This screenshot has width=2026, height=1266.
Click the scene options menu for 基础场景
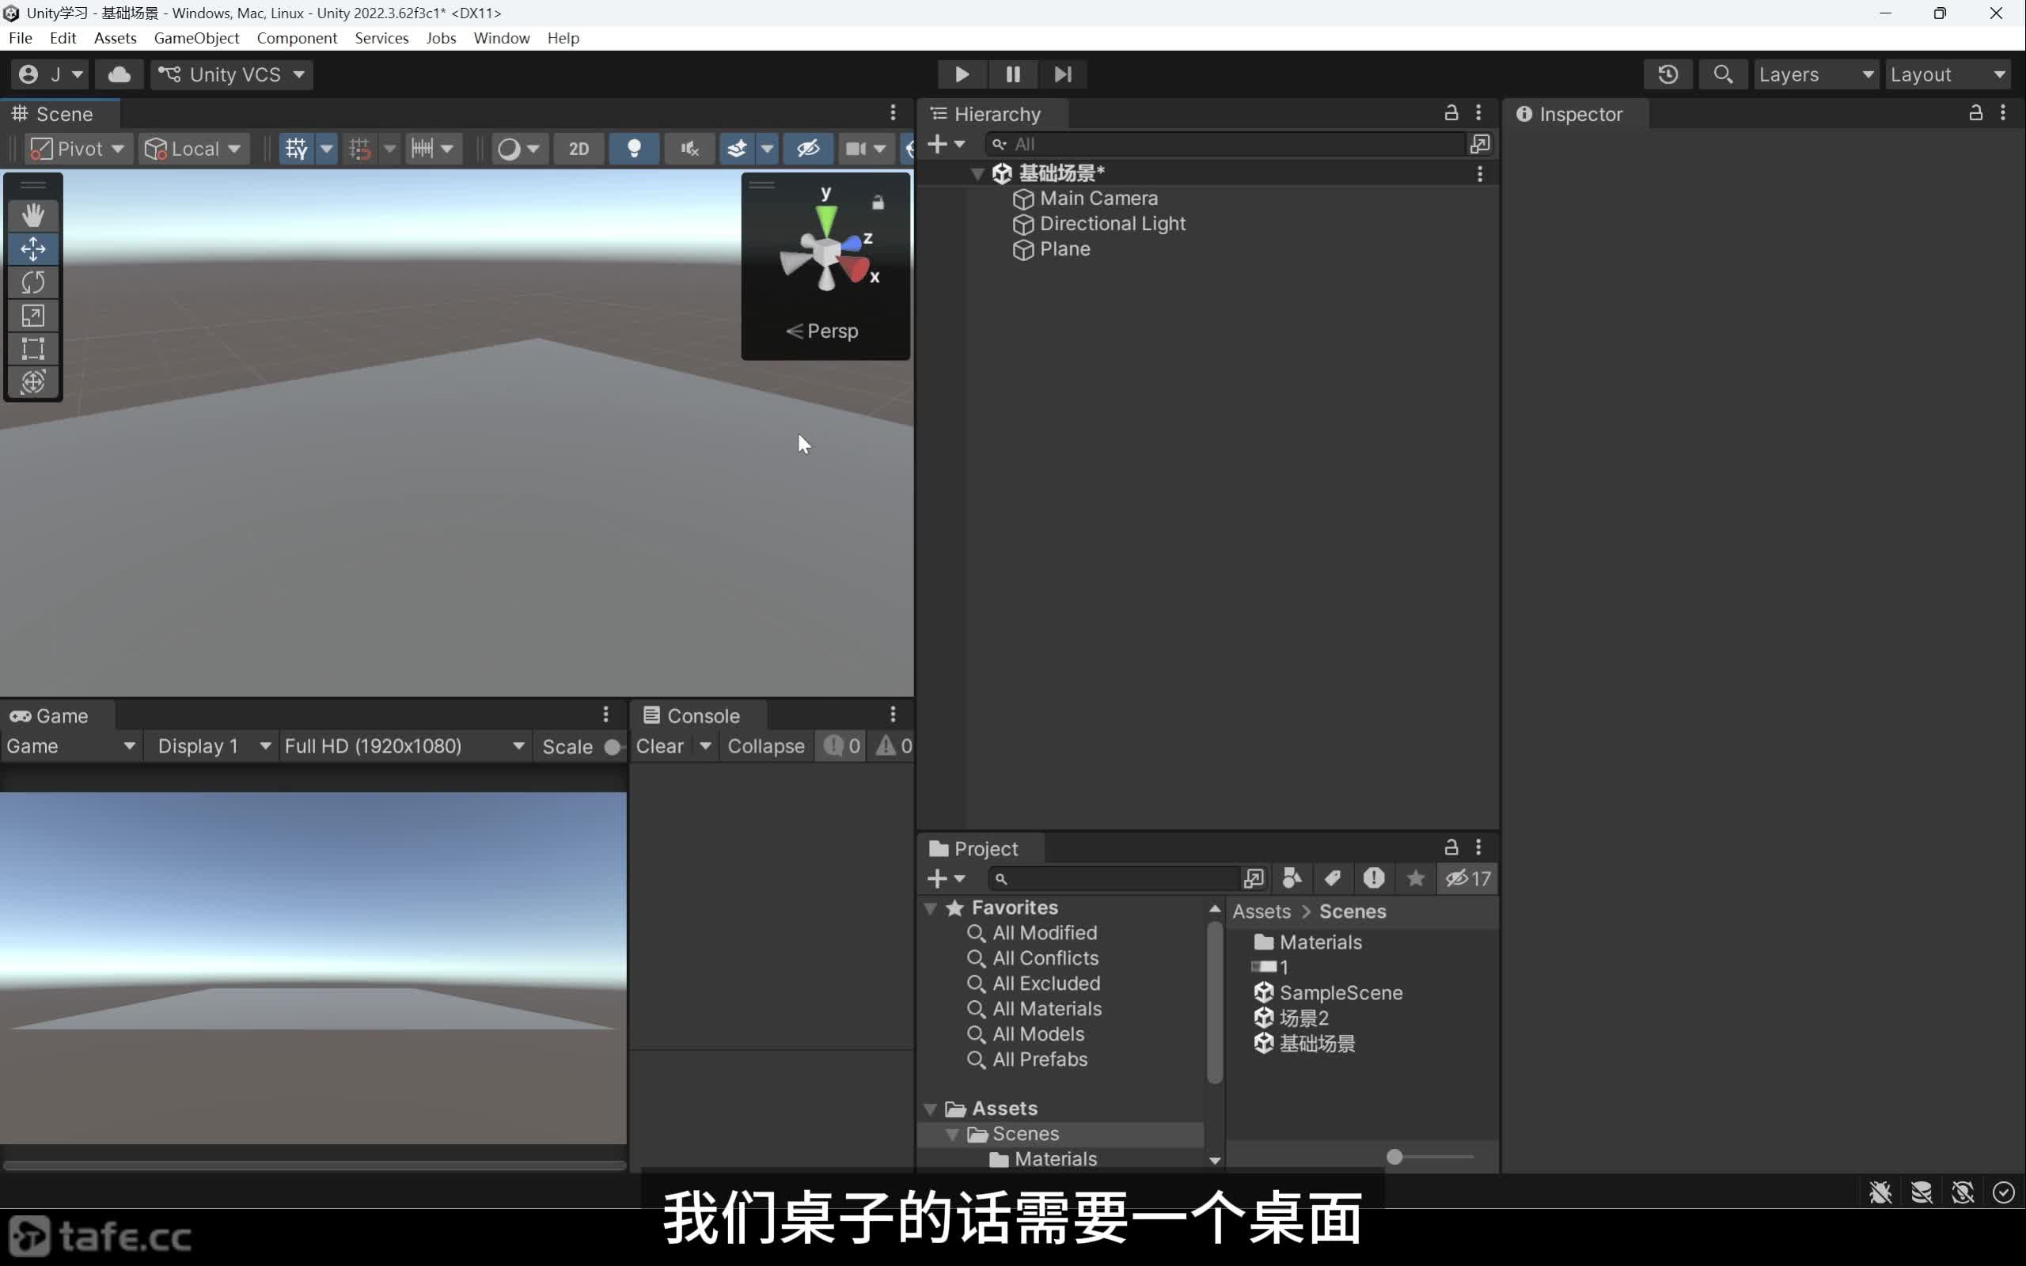coord(1479,173)
